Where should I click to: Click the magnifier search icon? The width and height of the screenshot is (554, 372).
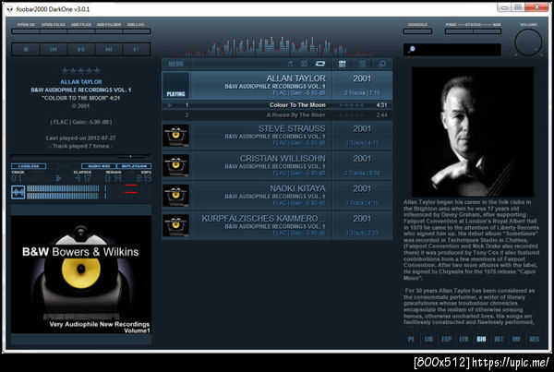[x=411, y=49]
